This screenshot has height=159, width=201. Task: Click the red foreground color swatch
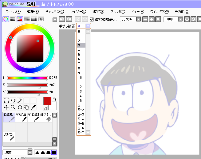[48, 101]
